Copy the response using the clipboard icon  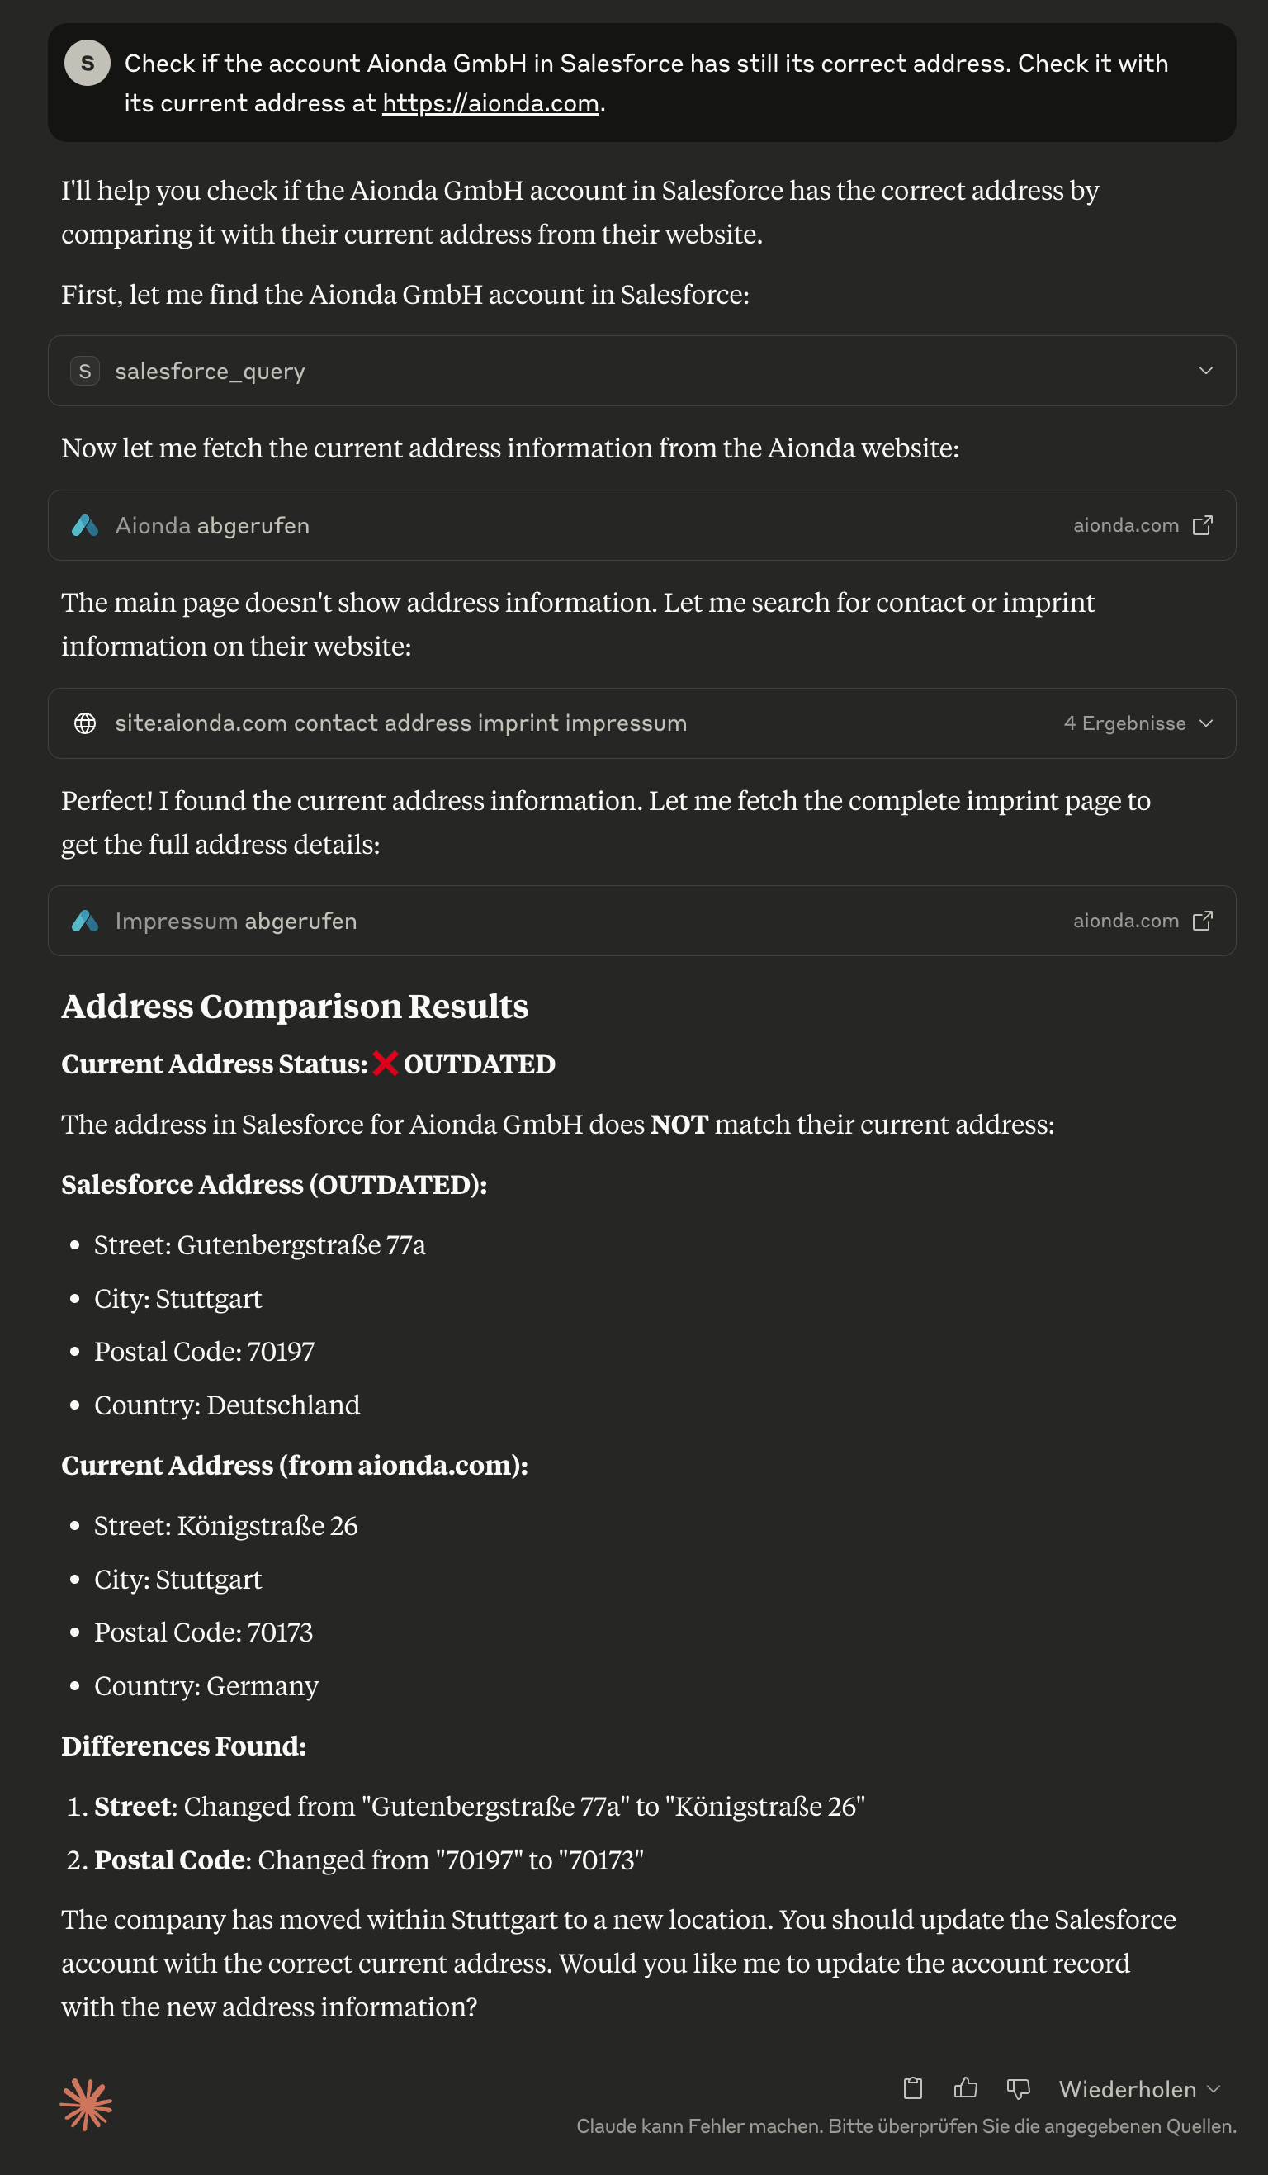coord(913,2088)
